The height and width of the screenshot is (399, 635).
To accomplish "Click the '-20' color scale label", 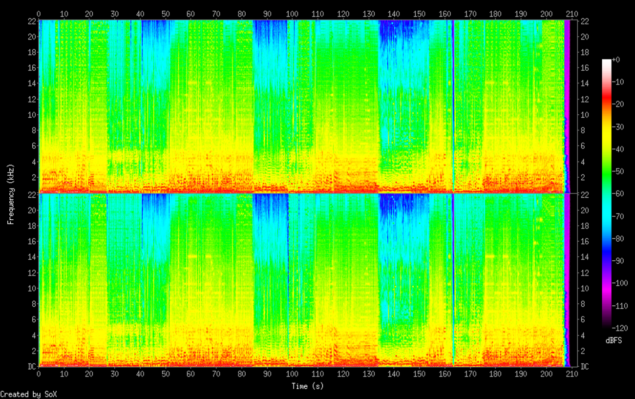I will coord(618,104).
